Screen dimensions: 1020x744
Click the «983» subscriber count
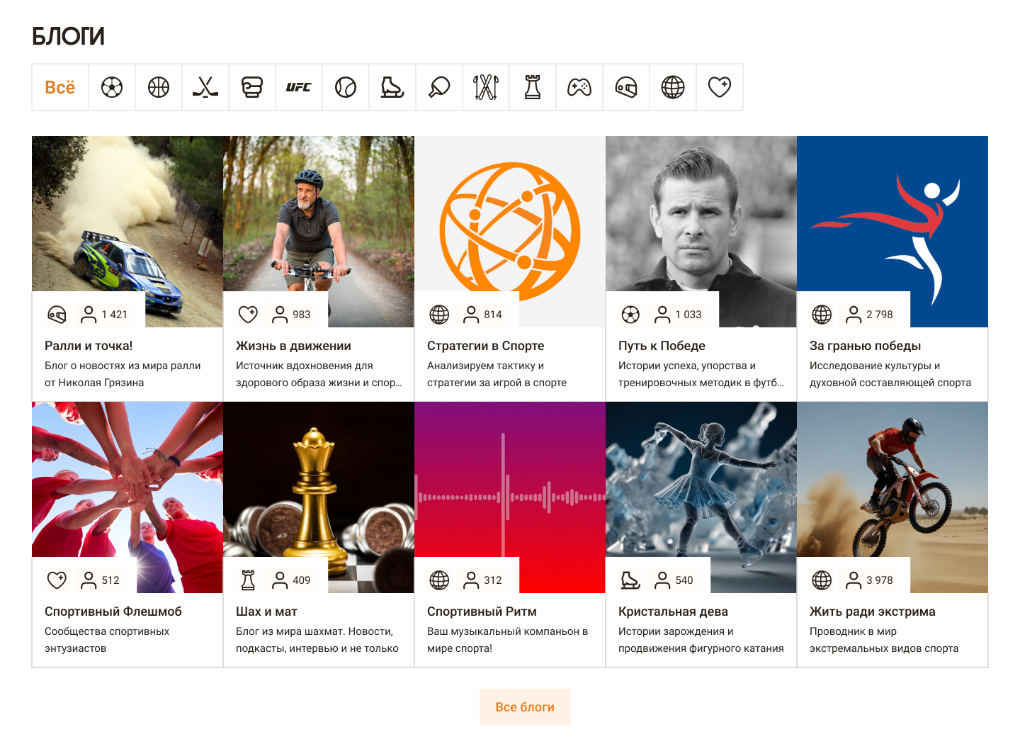click(302, 315)
